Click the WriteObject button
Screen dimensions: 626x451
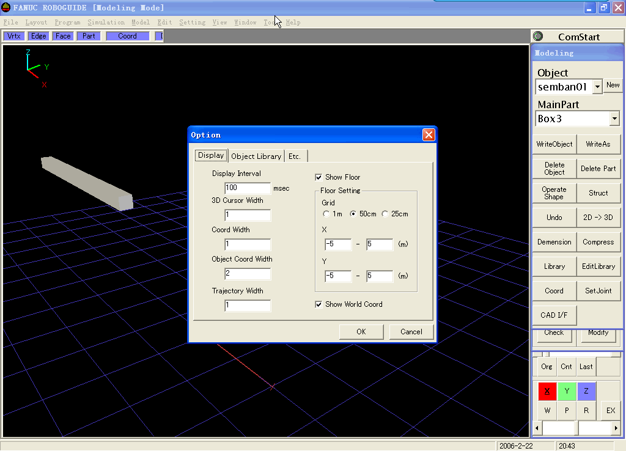click(x=554, y=144)
